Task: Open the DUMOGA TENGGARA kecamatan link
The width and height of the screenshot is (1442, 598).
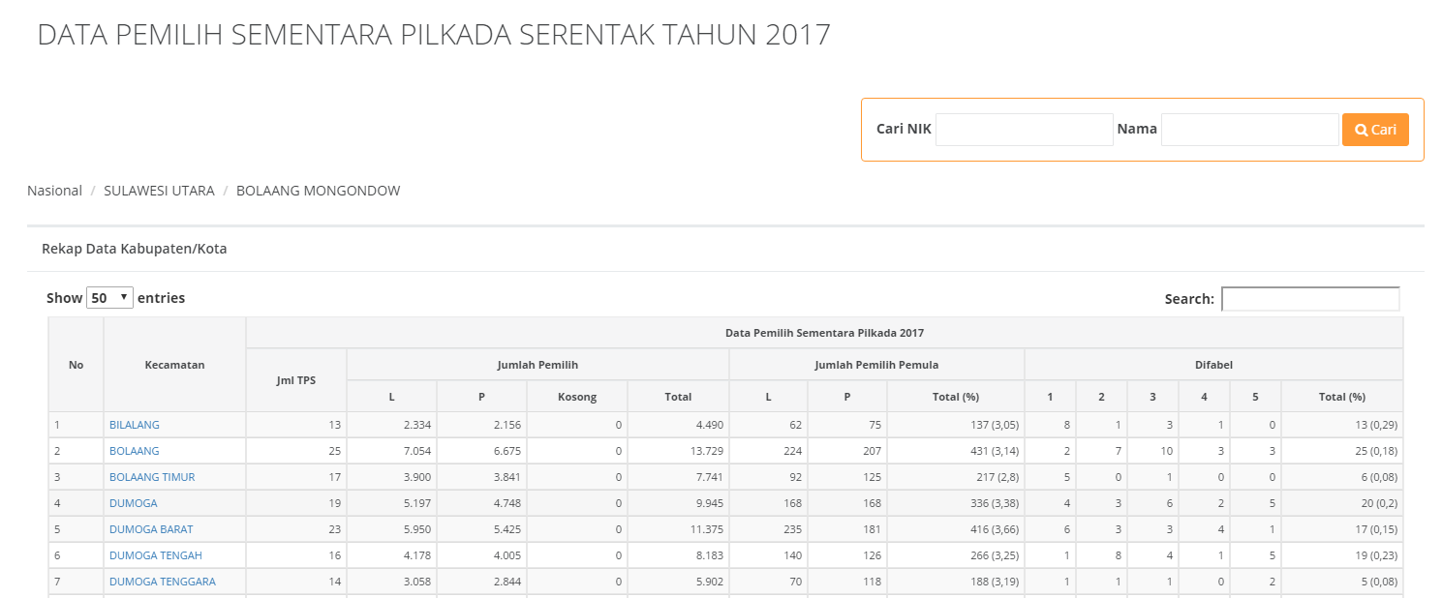Action: tap(163, 582)
